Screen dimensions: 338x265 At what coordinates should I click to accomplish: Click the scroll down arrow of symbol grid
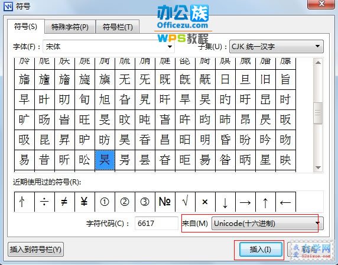coord(318,167)
